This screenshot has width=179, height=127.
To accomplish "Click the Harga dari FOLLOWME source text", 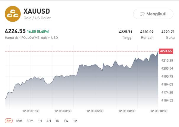I will tap(31, 38).
